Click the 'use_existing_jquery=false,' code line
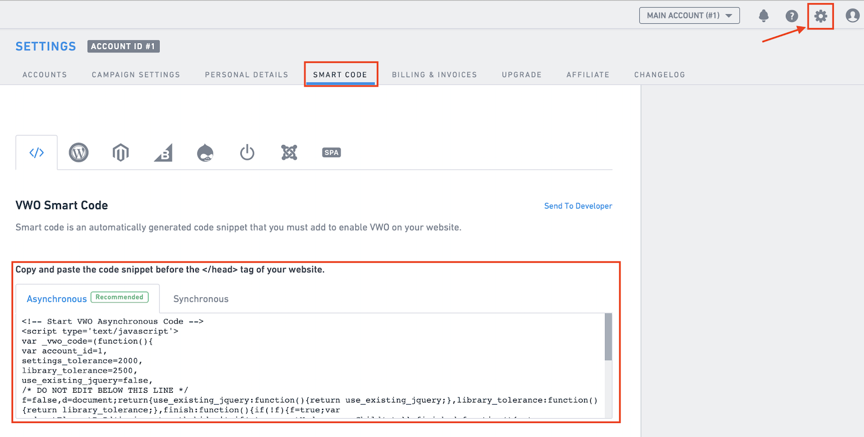The height and width of the screenshot is (437, 864). (87, 380)
